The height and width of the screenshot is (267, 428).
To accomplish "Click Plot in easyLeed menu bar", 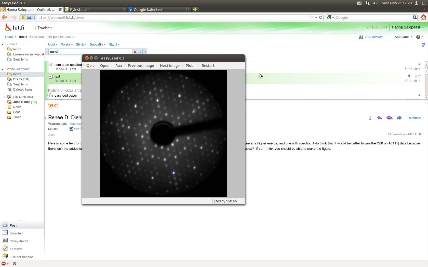I will click(189, 66).
